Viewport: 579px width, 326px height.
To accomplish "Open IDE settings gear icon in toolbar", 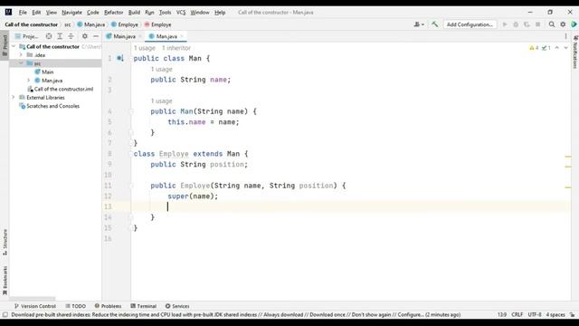I will (563, 24).
